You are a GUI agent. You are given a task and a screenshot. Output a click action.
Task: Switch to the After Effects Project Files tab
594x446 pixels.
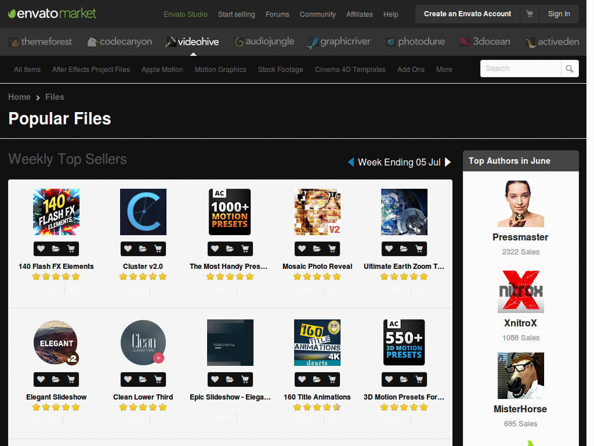coord(90,69)
